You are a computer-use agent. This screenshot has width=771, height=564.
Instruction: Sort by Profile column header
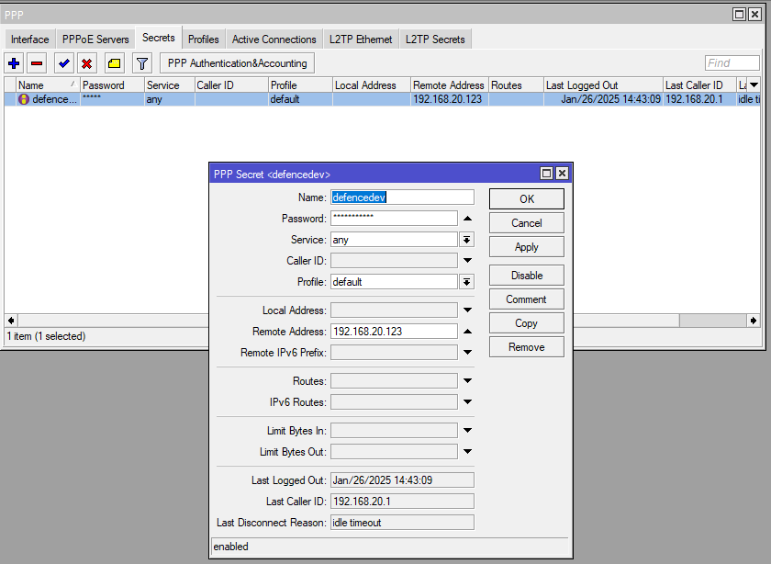[x=300, y=85]
